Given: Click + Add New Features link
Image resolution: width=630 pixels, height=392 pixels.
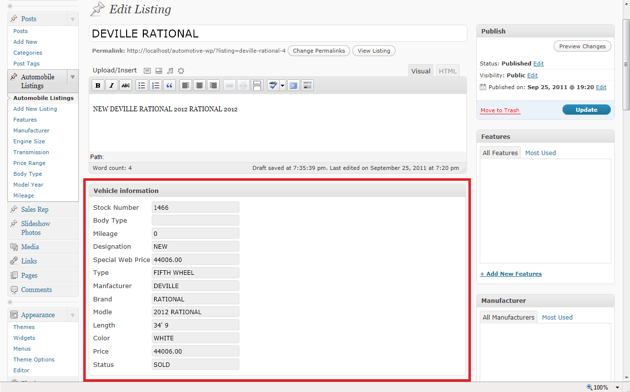Looking at the screenshot, I should (511, 274).
